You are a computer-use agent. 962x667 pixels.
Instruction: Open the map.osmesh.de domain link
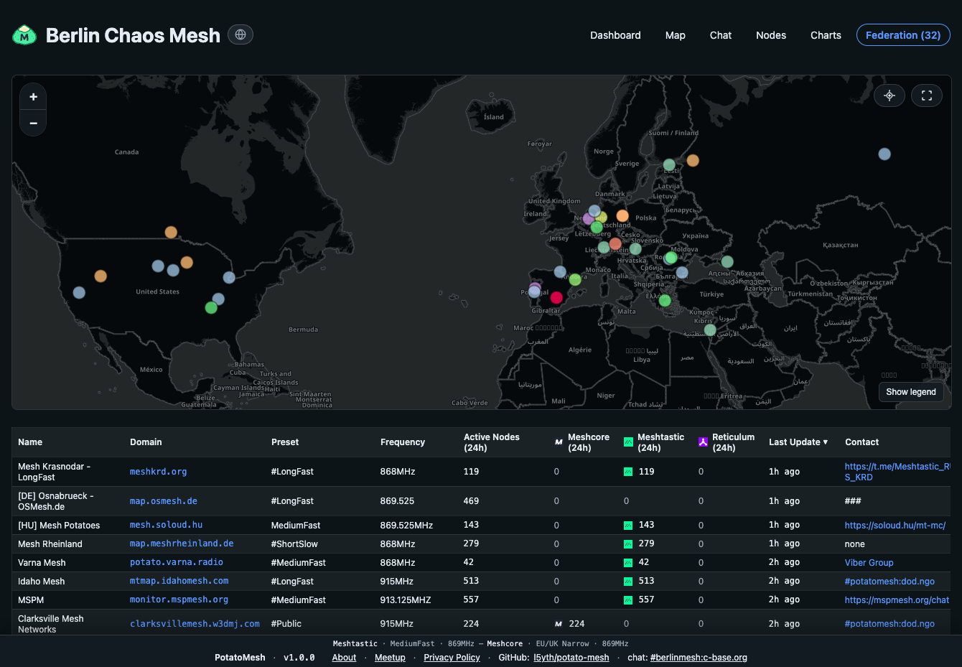click(164, 501)
